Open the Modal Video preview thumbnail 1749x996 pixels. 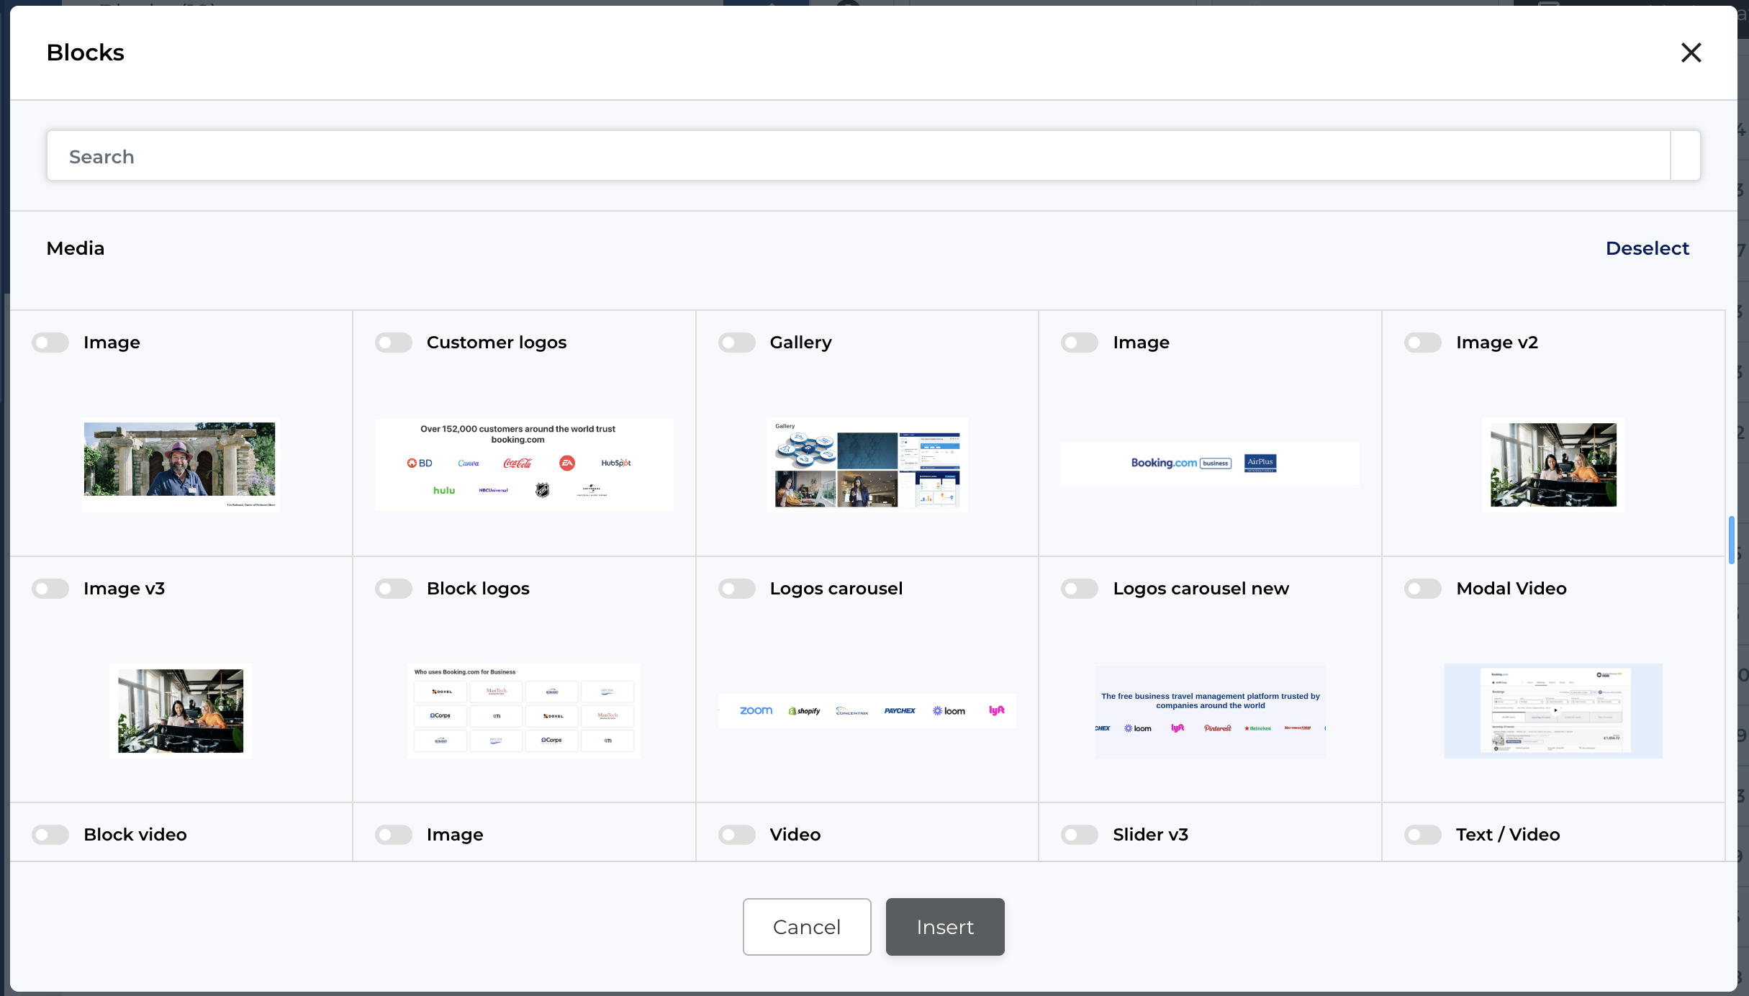(x=1553, y=710)
